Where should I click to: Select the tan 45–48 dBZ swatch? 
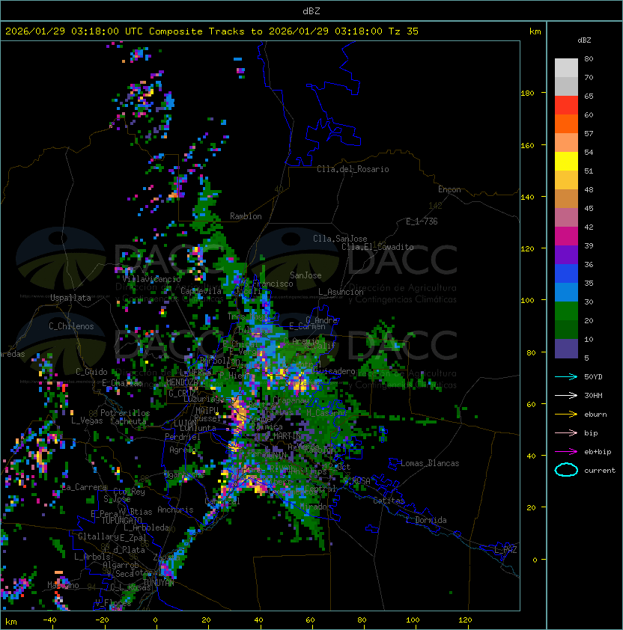[566, 198]
